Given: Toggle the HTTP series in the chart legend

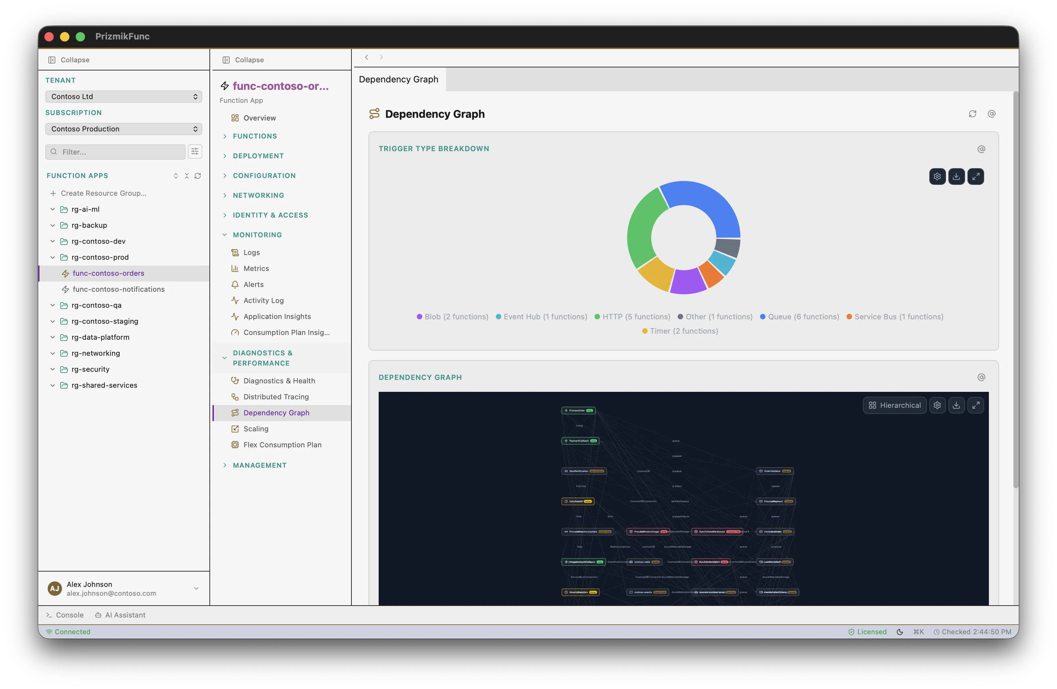Looking at the screenshot, I should pos(632,317).
